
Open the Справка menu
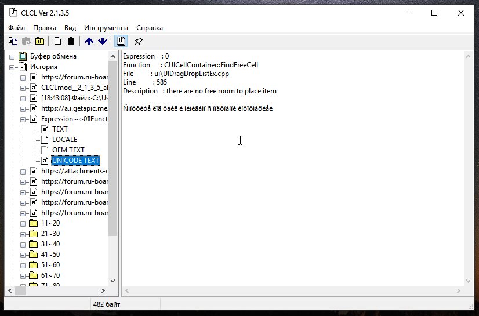tap(149, 28)
